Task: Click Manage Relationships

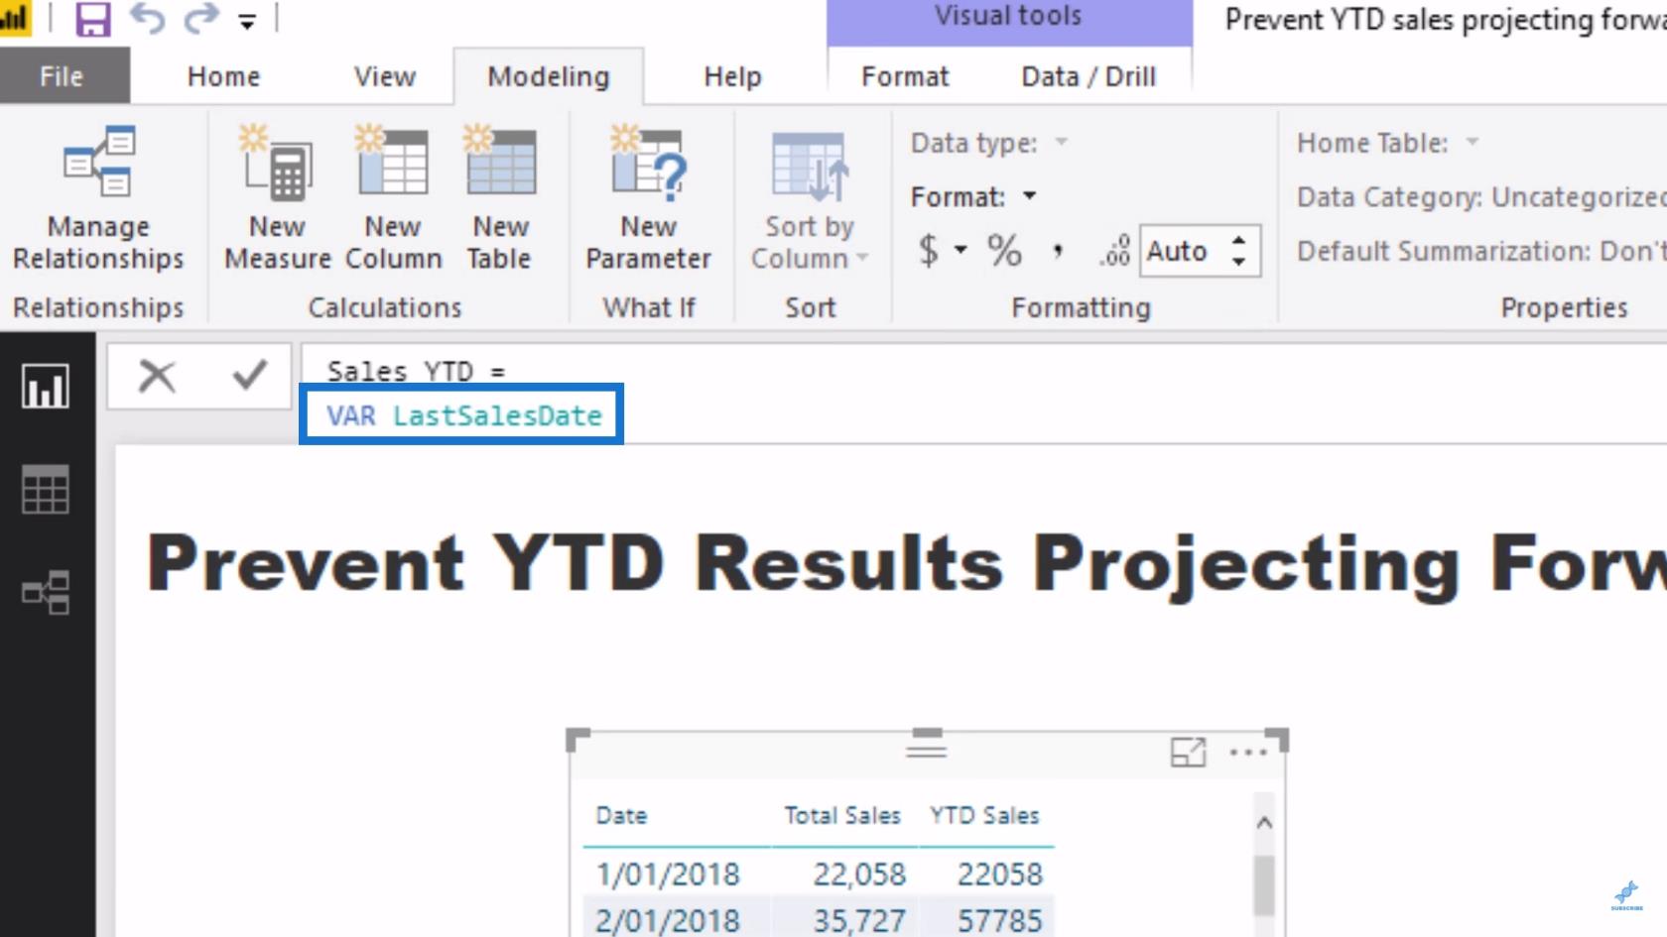Action: click(x=98, y=198)
